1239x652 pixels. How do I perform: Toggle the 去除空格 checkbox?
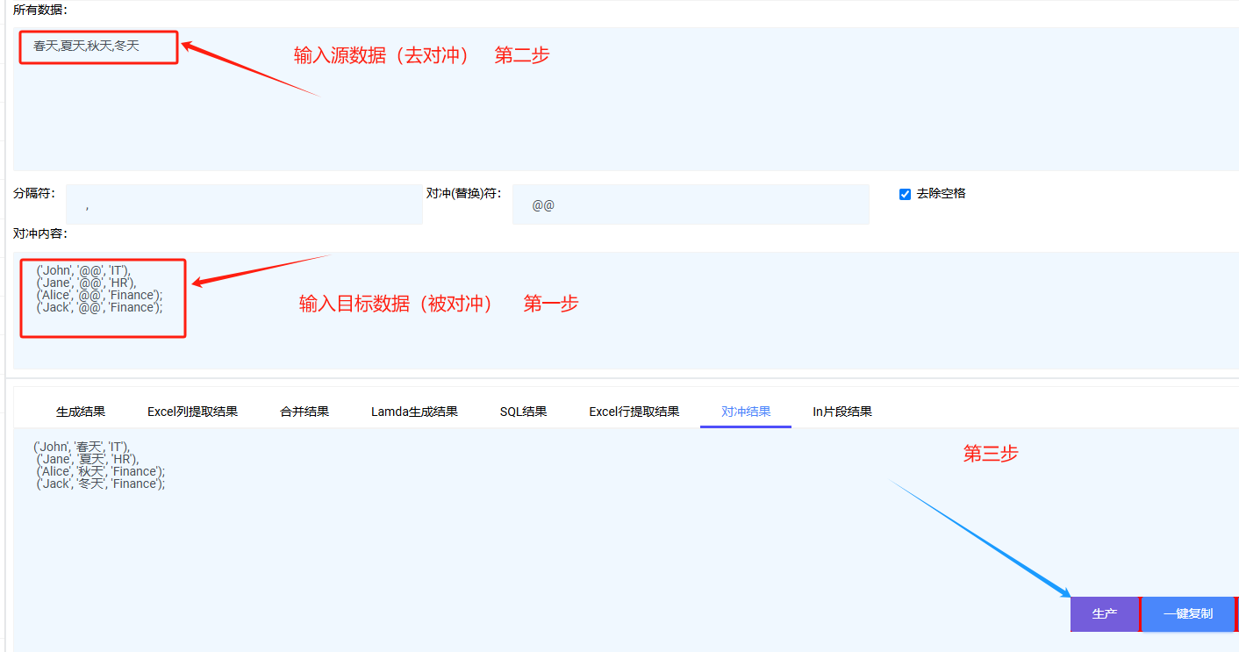[905, 194]
